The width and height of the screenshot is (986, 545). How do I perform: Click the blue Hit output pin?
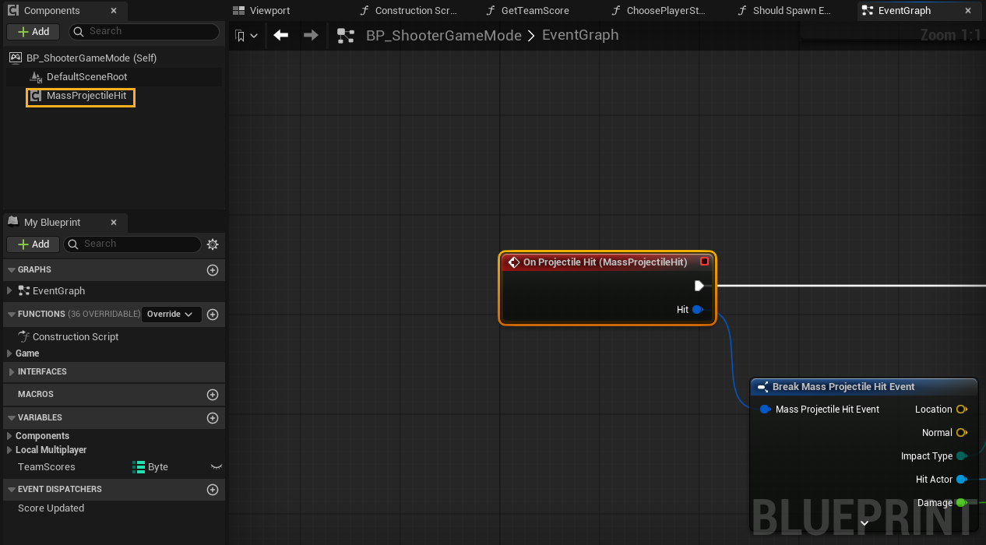tap(698, 310)
